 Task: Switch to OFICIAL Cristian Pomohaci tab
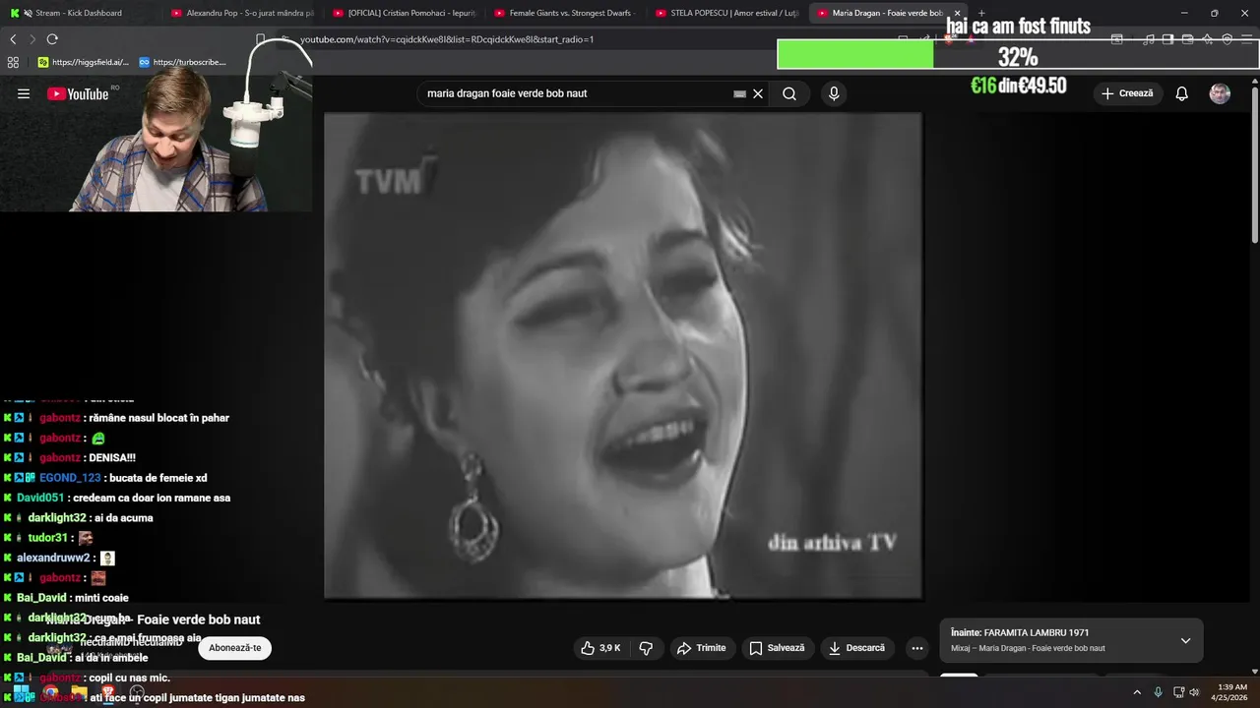(404, 13)
